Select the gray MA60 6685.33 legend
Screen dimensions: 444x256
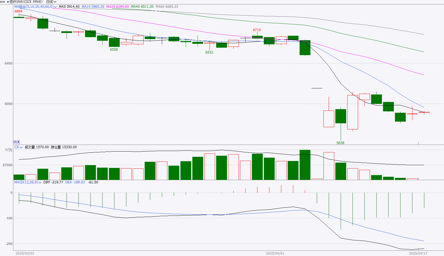(x=167, y=7)
